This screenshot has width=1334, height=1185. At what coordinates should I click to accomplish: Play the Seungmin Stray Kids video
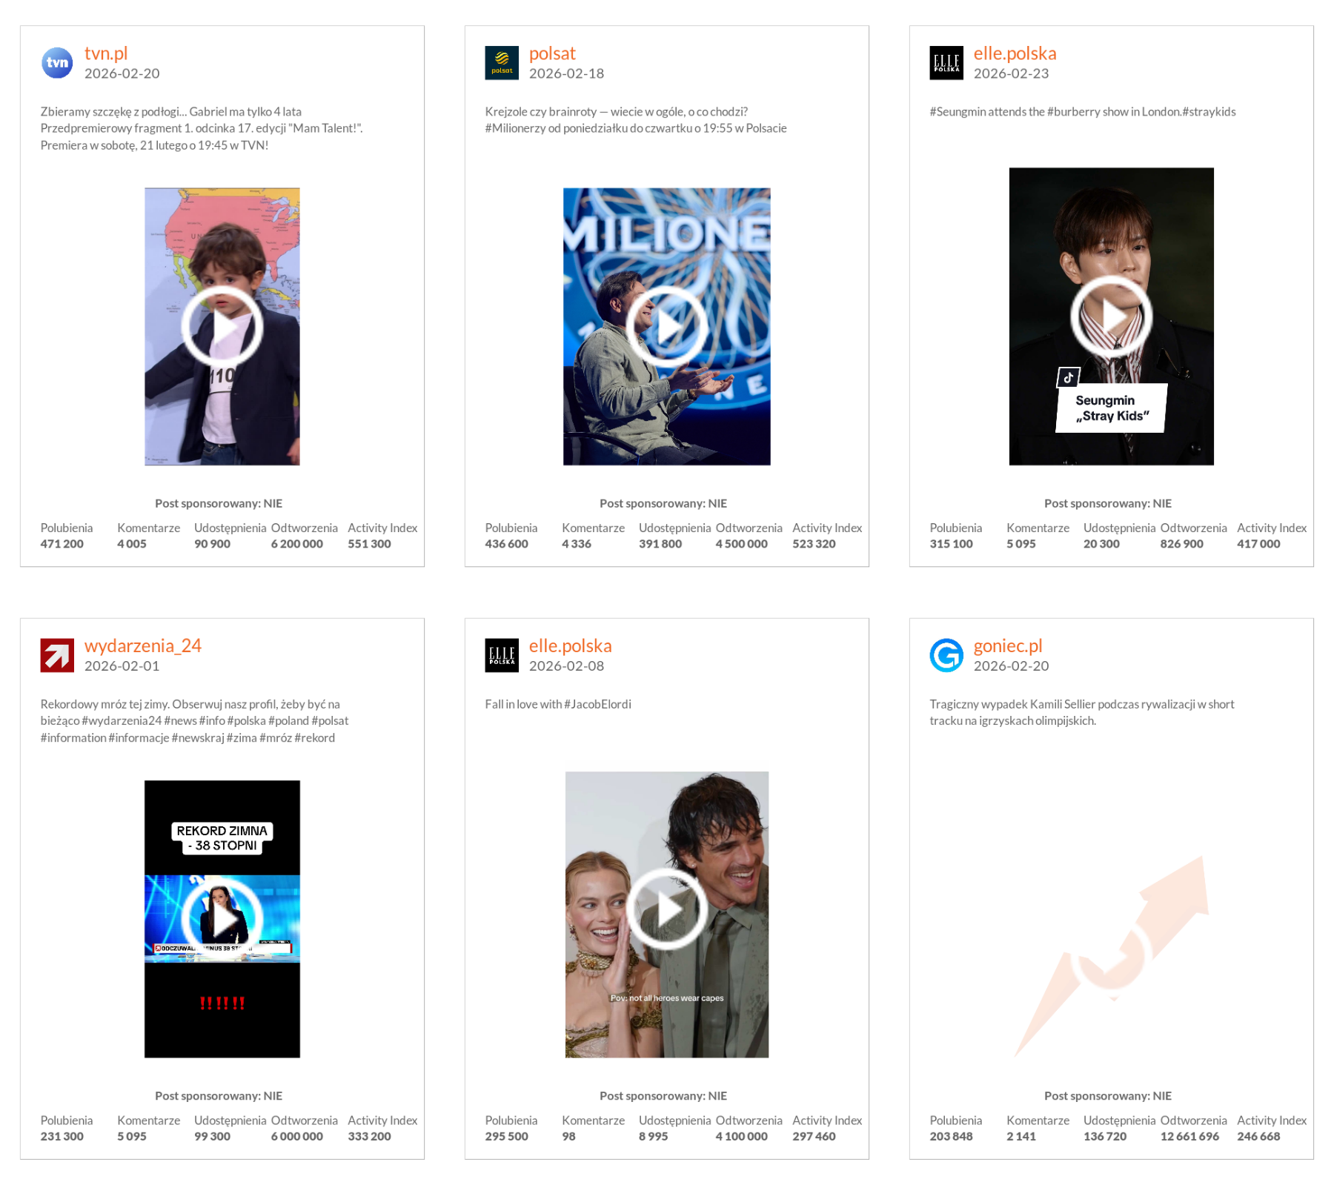pos(1112,316)
